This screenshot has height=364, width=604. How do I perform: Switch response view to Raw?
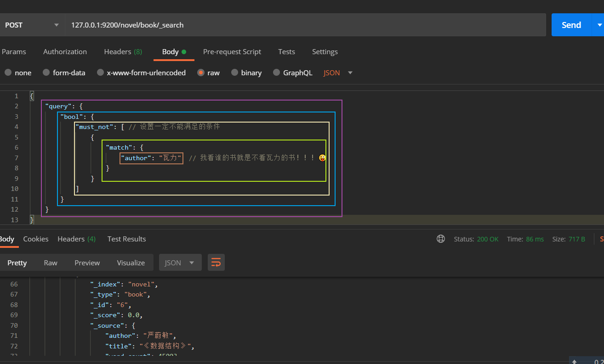51,263
